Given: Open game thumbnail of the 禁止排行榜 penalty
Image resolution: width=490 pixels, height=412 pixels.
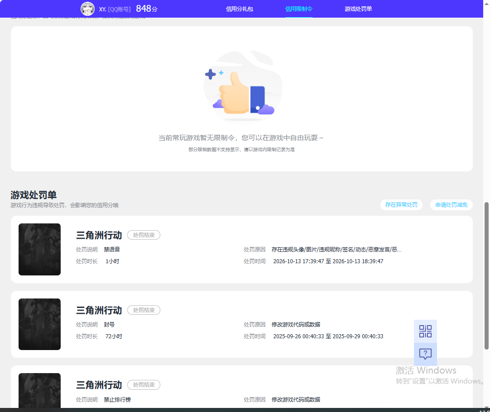Looking at the screenshot, I should tap(39, 390).
